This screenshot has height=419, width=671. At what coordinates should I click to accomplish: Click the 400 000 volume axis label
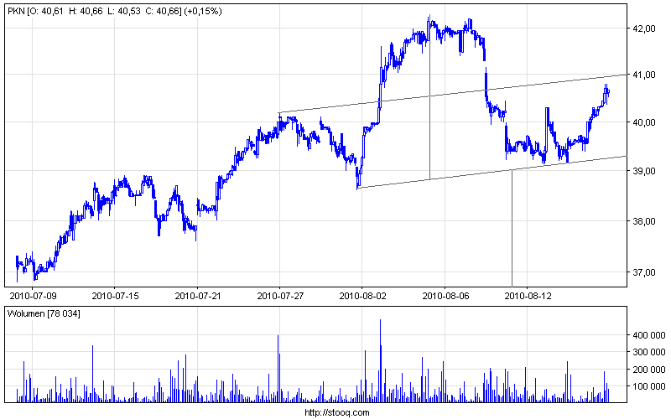point(648,335)
